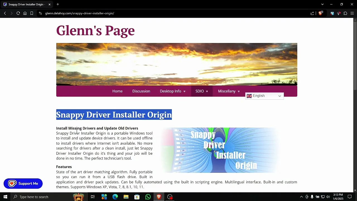Image resolution: width=357 pixels, height=201 pixels.
Task: Open the Windows Start menu
Action: coord(5,197)
